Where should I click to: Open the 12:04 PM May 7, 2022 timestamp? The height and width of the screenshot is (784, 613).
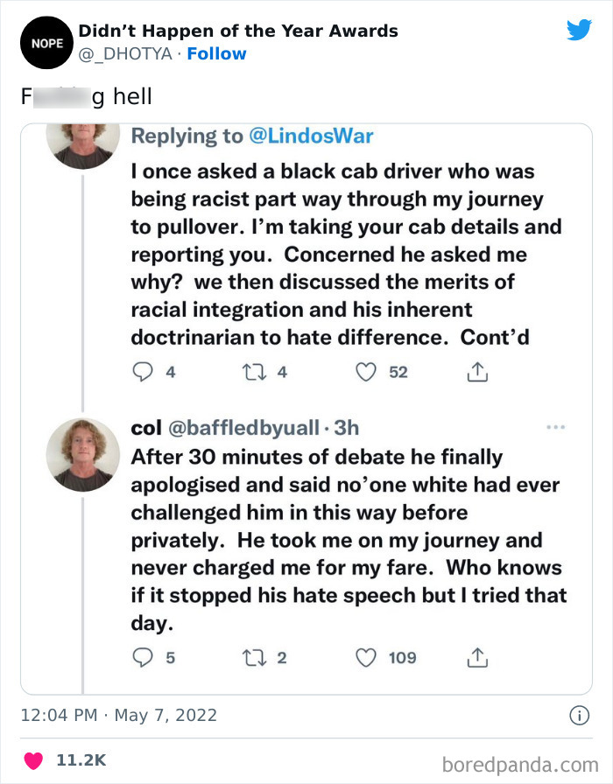[118, 716]
